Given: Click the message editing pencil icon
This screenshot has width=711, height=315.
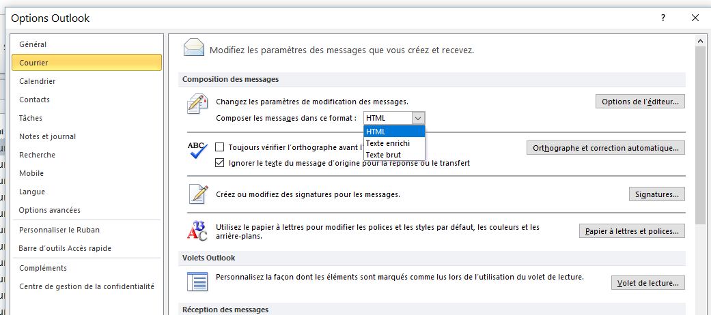Looking at the screenshot, I should click(197, 106).
